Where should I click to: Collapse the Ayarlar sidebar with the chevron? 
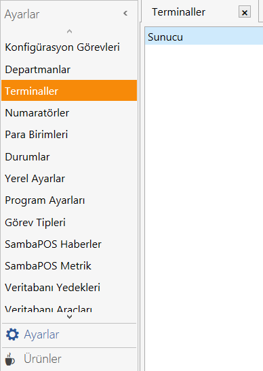point(125,14)
